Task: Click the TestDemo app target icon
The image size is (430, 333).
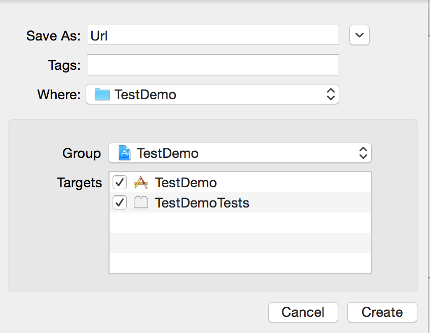Action: click(140, 183)
